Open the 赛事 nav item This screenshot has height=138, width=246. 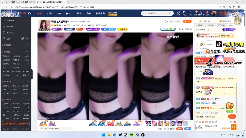[59, 13]
